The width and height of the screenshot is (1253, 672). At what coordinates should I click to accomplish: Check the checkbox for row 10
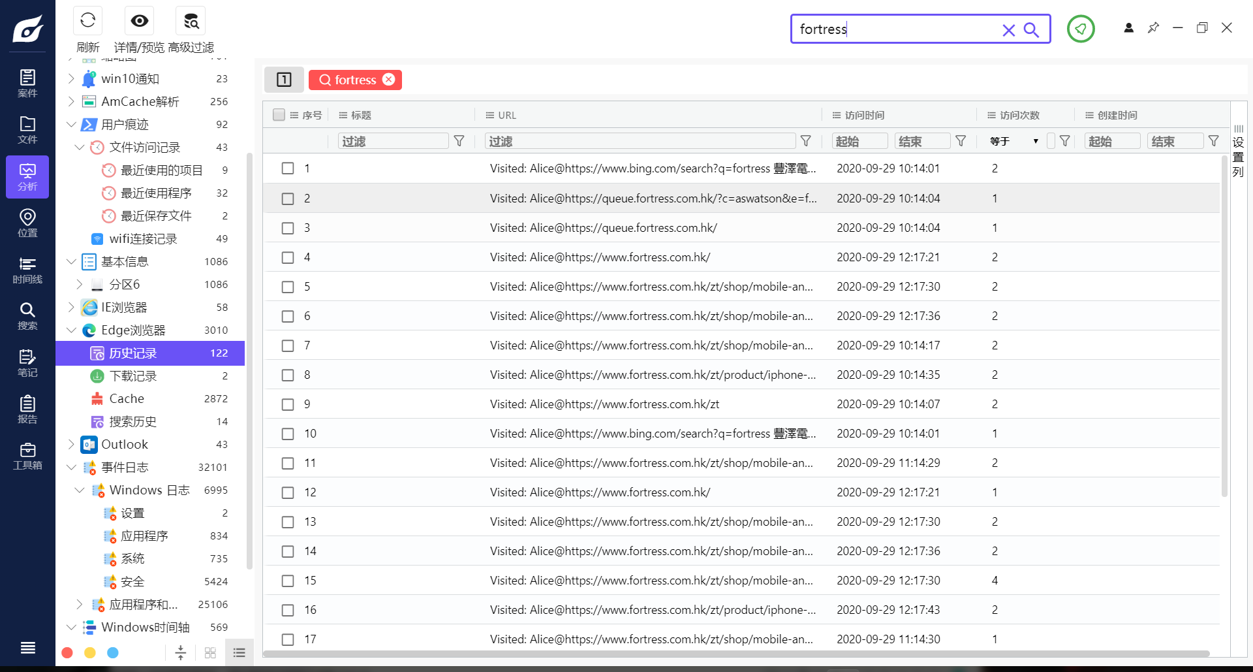[288, 434]
